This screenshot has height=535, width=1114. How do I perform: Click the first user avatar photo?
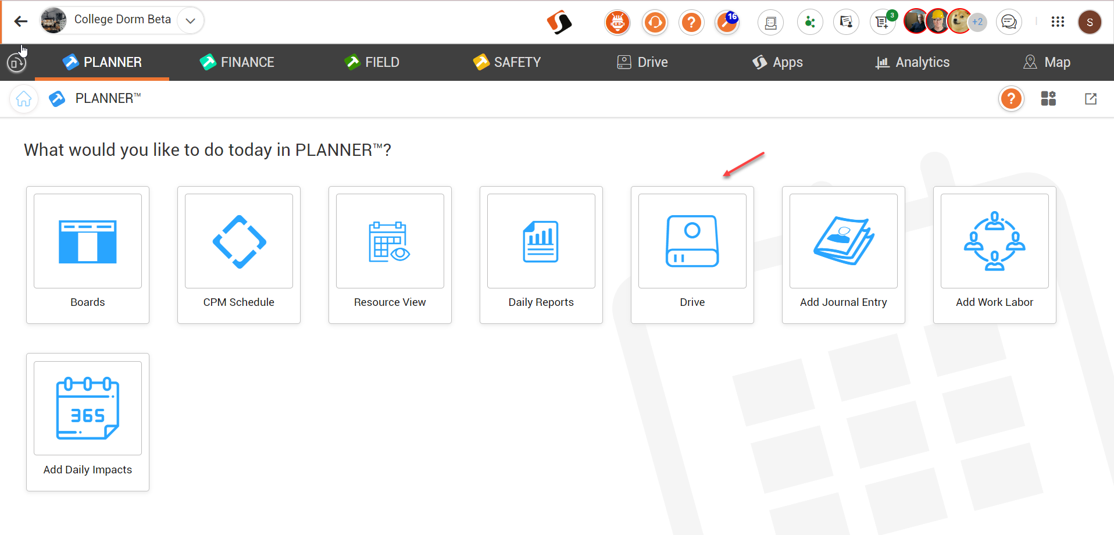pyautogui.click(x=916, y=22)
